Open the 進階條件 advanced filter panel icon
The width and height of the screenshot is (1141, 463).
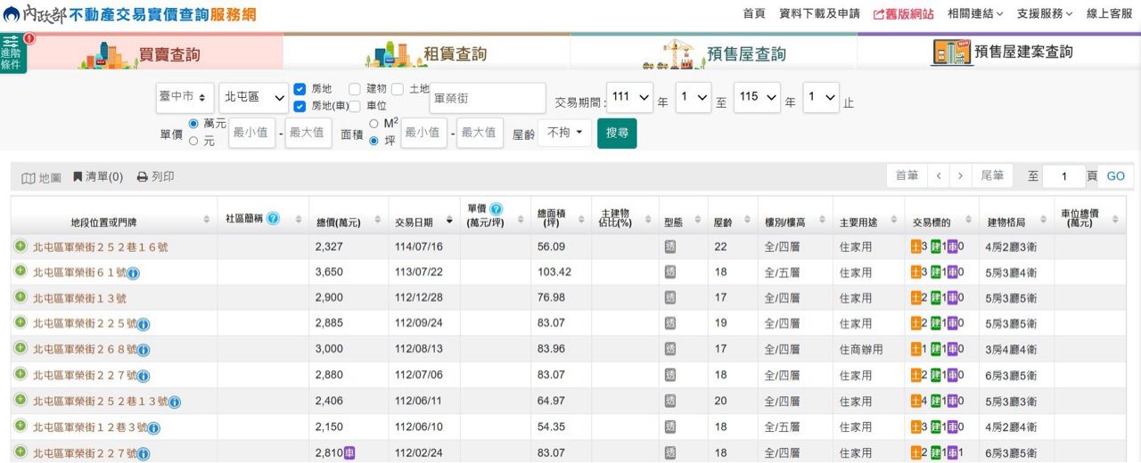(x=12, y=53)
